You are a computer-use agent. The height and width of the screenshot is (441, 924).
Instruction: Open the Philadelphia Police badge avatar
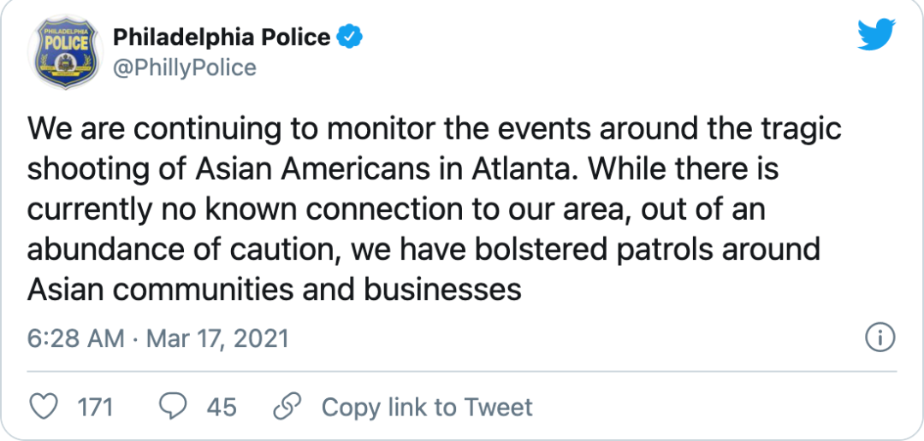pyautogui.click(x=65, y=53)
